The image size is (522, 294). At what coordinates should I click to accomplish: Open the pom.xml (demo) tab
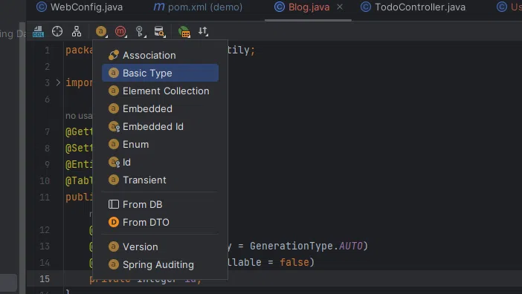(198, 7)
